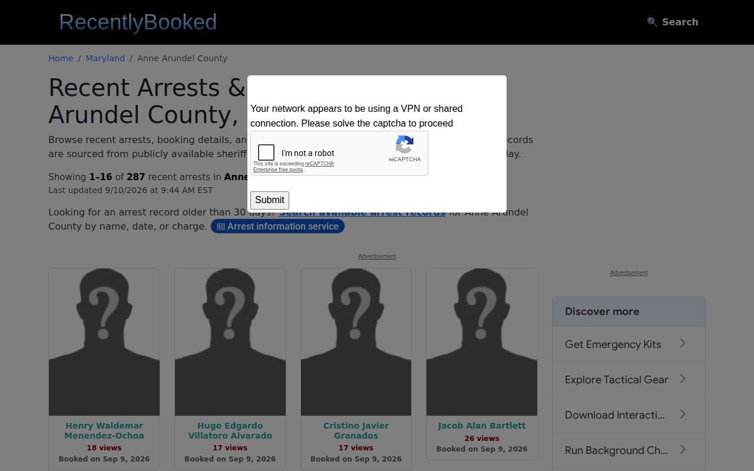Expand Download Interacti... chevron
Image resolution: width=754 pixels, height=471 pixels.
[683, 414]
